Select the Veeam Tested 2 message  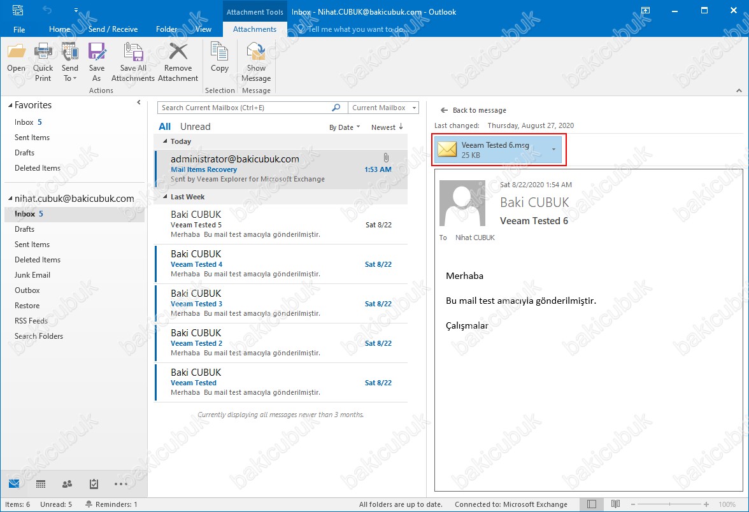282,343
